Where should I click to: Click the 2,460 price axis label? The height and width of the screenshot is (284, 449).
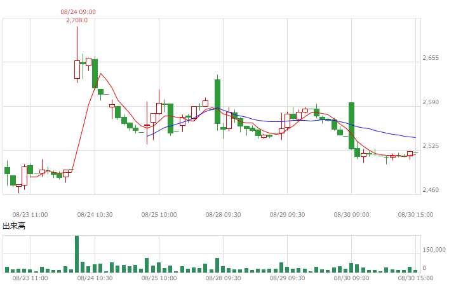(x=431, y=190)
